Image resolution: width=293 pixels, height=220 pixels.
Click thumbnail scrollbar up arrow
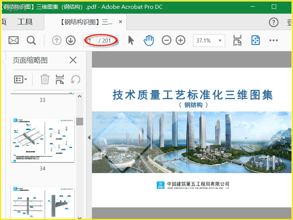coord(79,96)
